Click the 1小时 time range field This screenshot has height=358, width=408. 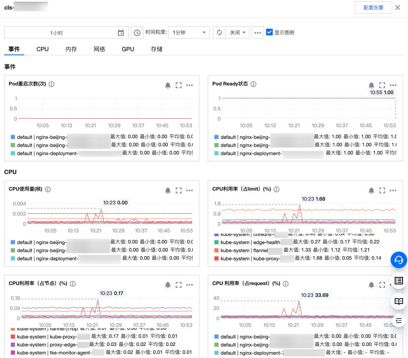(66, 32)
